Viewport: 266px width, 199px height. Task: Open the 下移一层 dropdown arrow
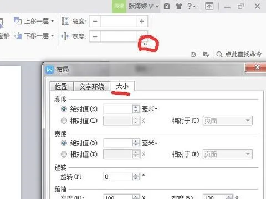[53, 35]
